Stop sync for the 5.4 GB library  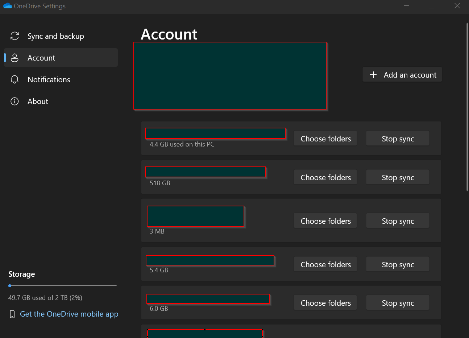click(398, 264)
